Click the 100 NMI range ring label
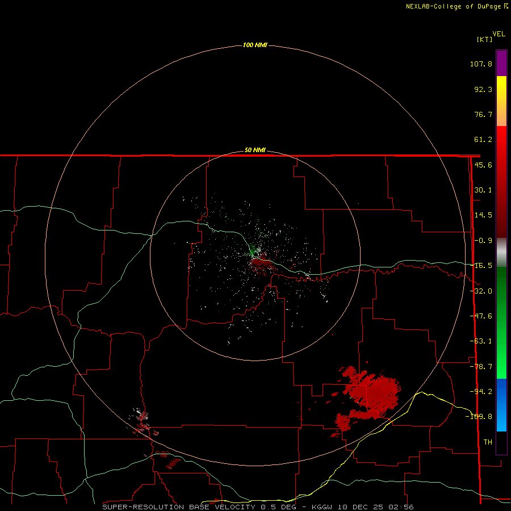The image size is (511, 511). 255,45
